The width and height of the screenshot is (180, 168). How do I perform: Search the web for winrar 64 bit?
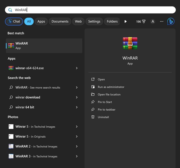(44, 107)
